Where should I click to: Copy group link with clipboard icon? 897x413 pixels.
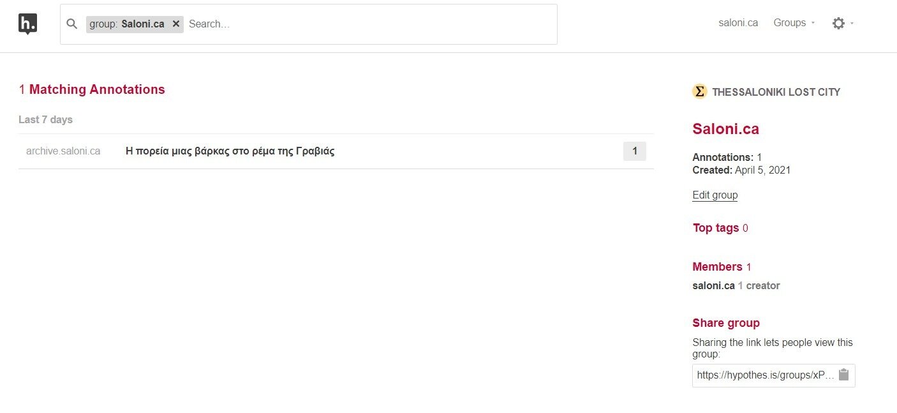pyautogui.click(x=843, y=375)
